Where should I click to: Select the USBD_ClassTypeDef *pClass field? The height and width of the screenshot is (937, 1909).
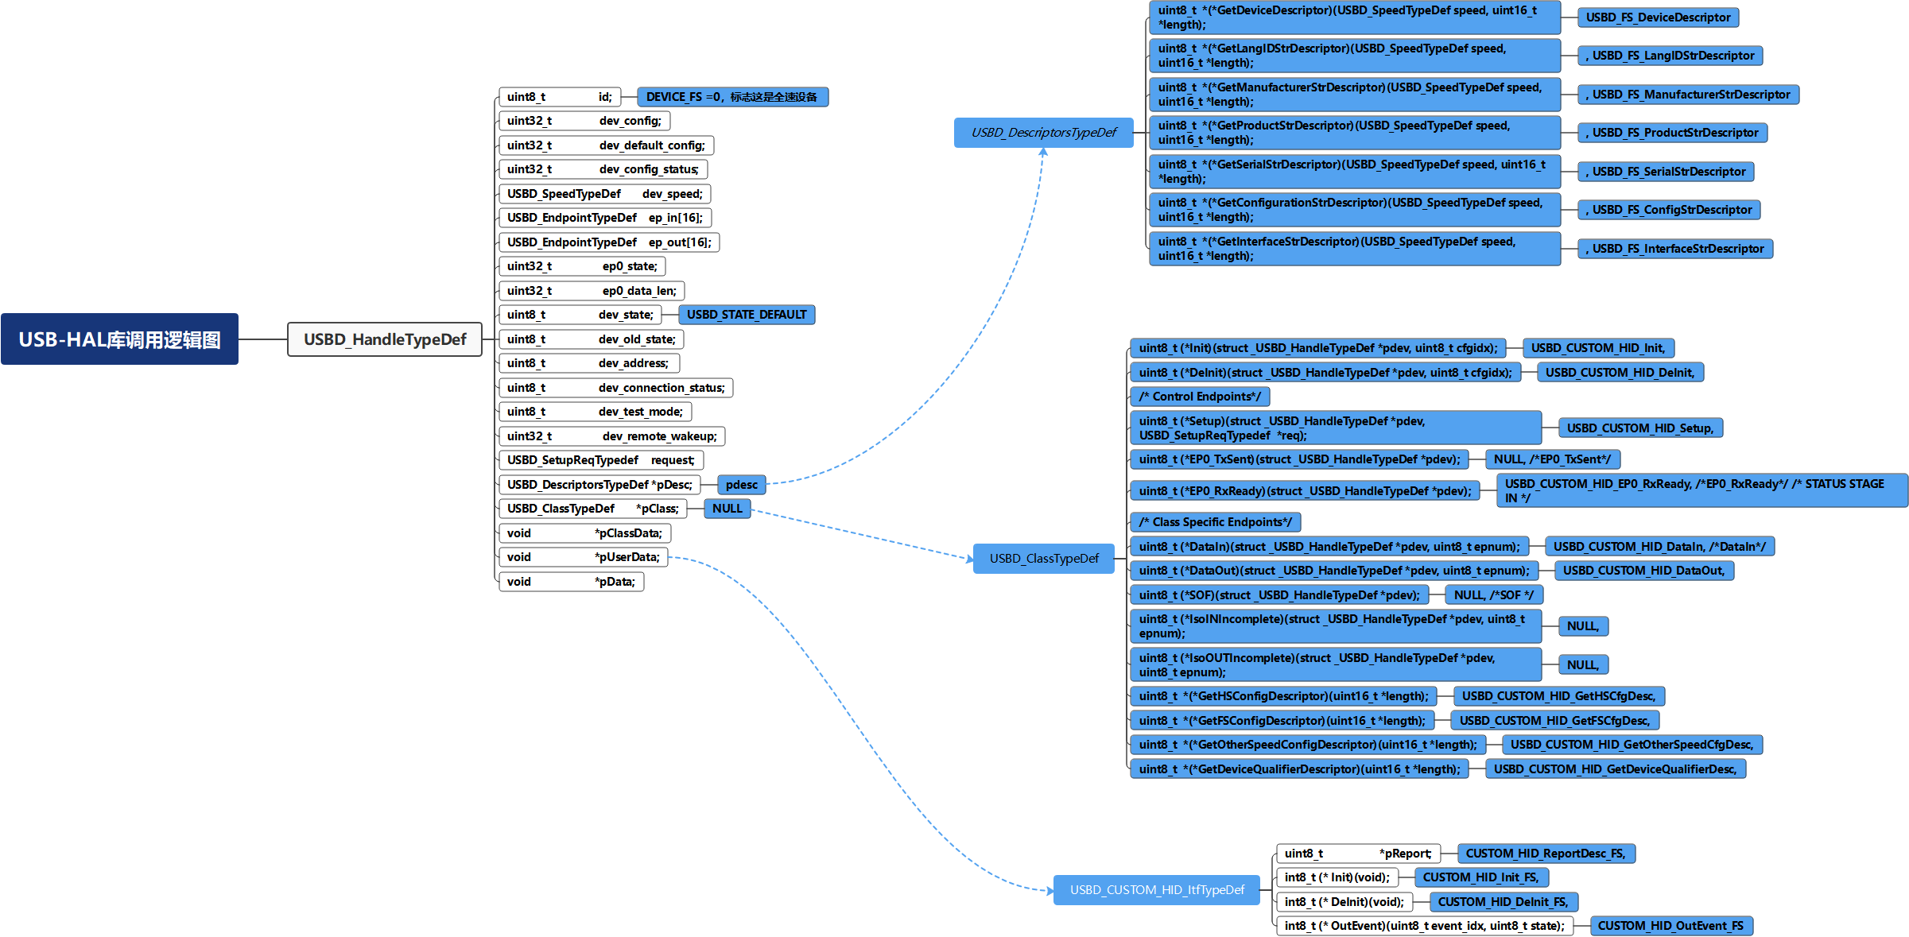[592, 509]
